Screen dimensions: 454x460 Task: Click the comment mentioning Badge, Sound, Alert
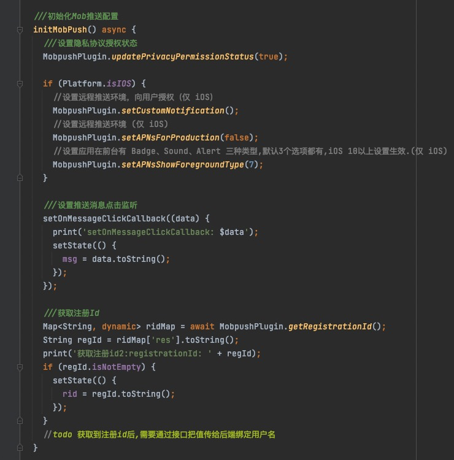tap(250, 151)
